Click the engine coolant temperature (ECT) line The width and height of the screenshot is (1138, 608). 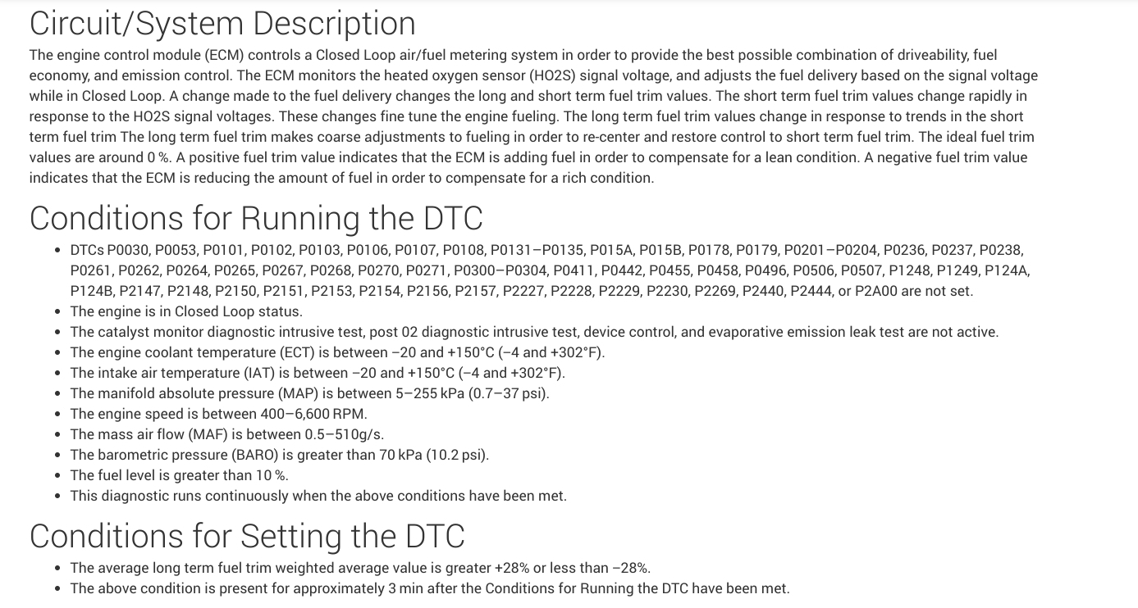point(337,352)
